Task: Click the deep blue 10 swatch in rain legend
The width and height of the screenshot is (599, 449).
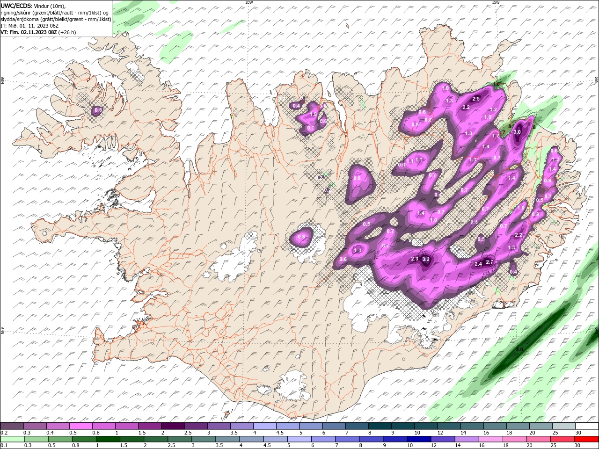Action: [x=418, y=439]
